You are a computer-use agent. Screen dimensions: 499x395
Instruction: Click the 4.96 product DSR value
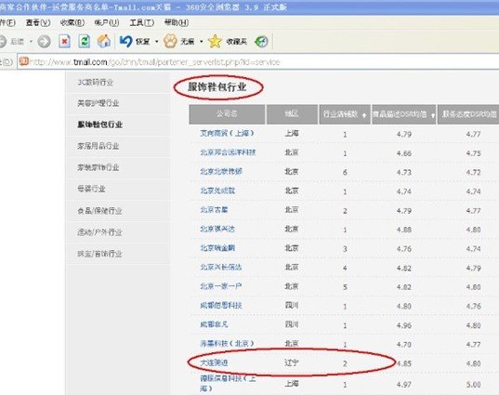coord(404,325)
